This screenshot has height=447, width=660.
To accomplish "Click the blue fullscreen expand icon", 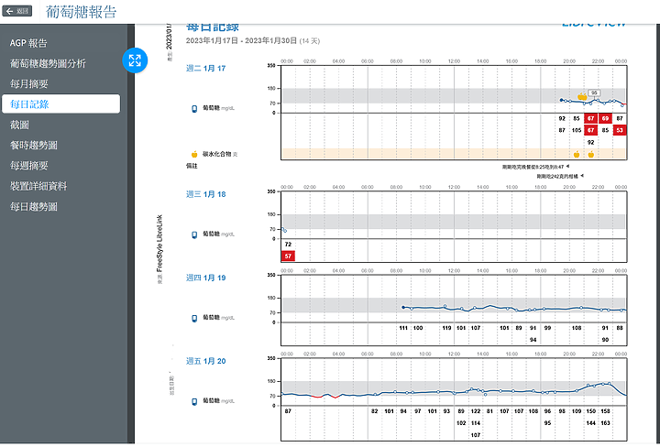I will 135,61.
